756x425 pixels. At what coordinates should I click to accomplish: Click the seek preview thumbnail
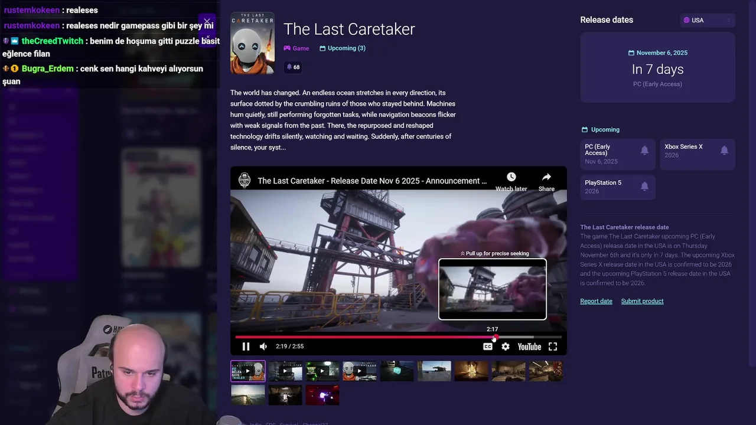pos(493,289)
